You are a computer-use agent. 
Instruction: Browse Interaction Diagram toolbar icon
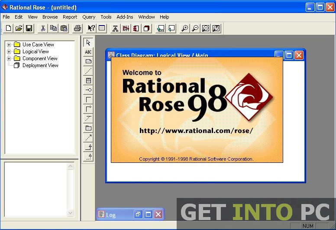(126, 28)
